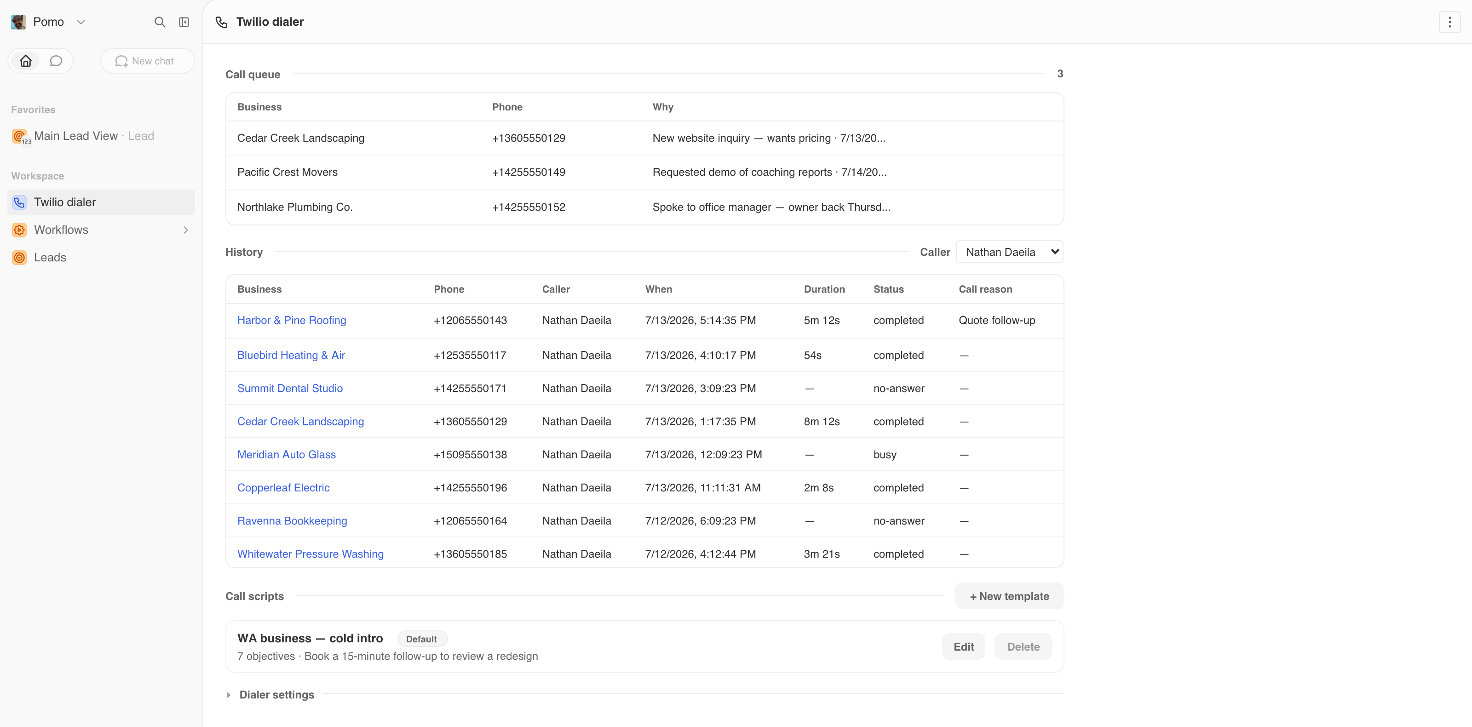Open the Pomo workspace dropdown chevron

[81, 22]
